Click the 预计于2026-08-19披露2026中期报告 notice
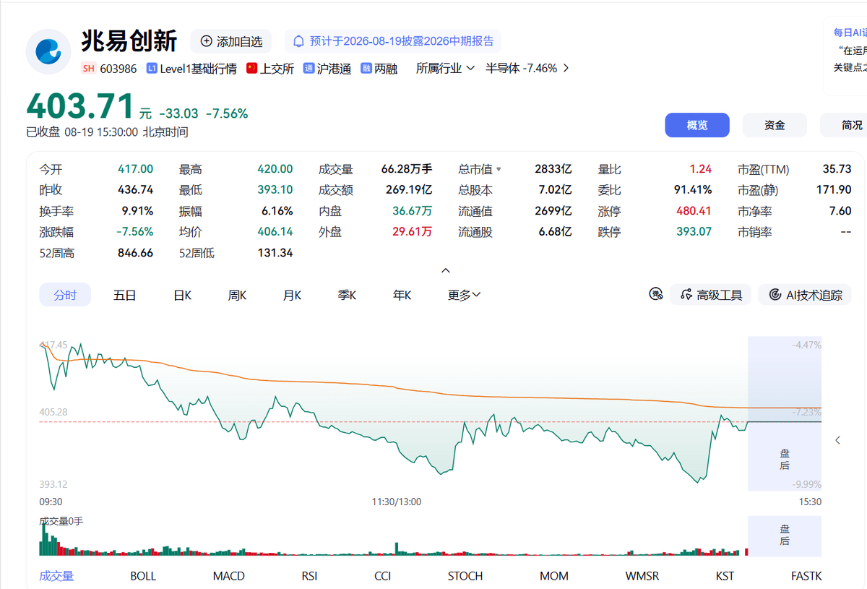Viewport: 867px width, 589px height. pyautogui.click(x=393, y=41)
